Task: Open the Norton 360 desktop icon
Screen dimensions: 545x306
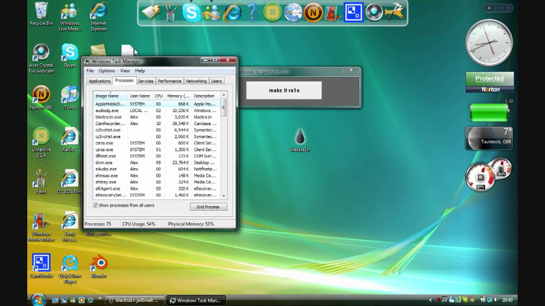Action: pos(41,98)
